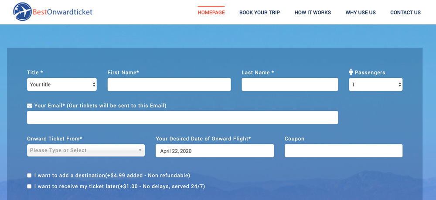Image resolution: width=436 pixels, height=200 pixels.
Task: Focus the First Name input field
Action: coord(169,84)
